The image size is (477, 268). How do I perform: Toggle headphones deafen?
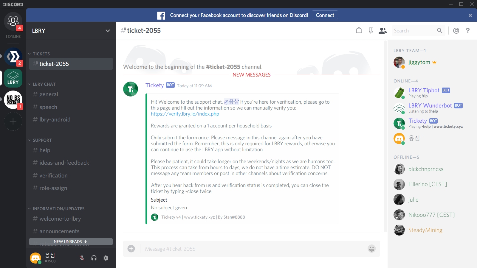(x=94, y=258)
